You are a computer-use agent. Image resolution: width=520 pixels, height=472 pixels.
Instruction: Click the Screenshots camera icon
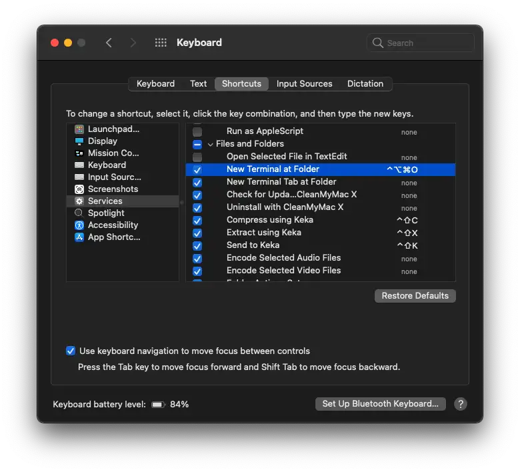[x=79, y=189]
